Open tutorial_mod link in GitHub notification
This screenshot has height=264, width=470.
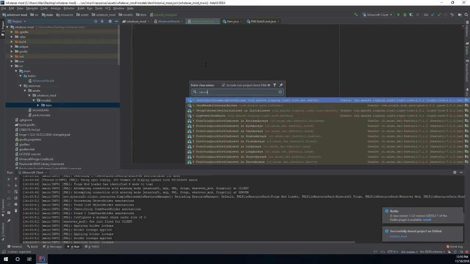click(x=398, y=236)
